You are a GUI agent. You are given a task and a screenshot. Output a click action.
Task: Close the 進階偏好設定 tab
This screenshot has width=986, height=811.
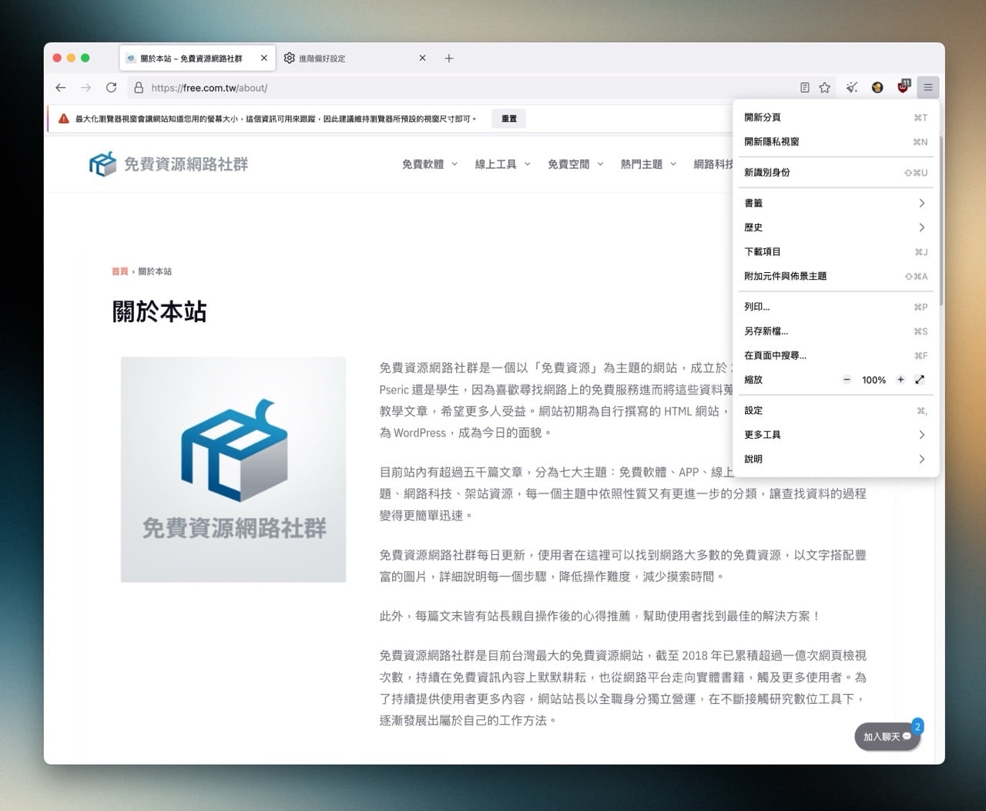[422, 58]
